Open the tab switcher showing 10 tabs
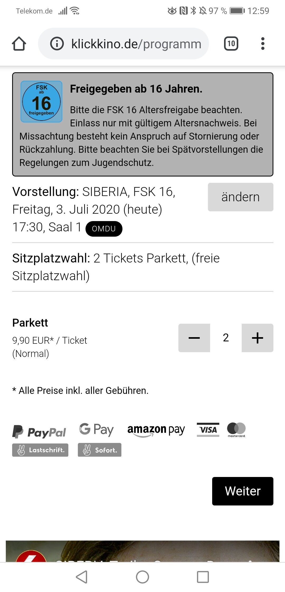This screenshot has width=285, height=592. tap(231, 44)
